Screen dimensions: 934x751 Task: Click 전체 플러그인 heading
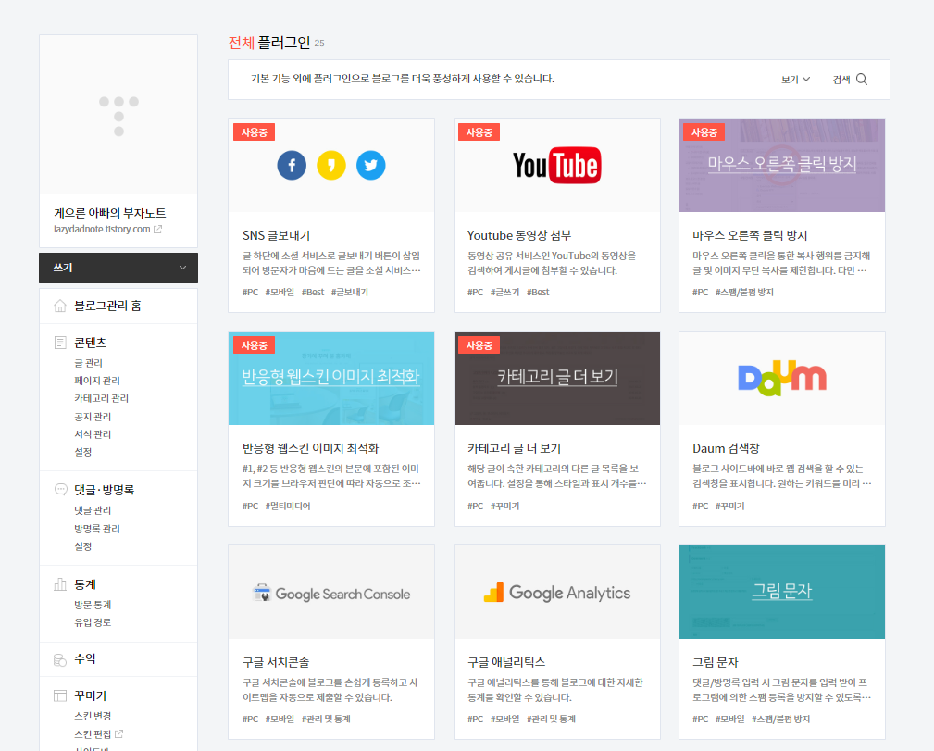[x=269, y=43]
